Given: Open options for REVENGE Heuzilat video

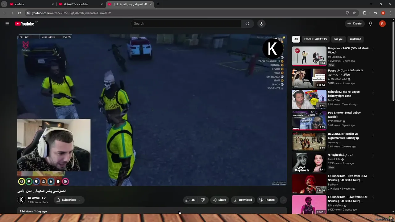Looking at the screenshot, I should point(373,134).
